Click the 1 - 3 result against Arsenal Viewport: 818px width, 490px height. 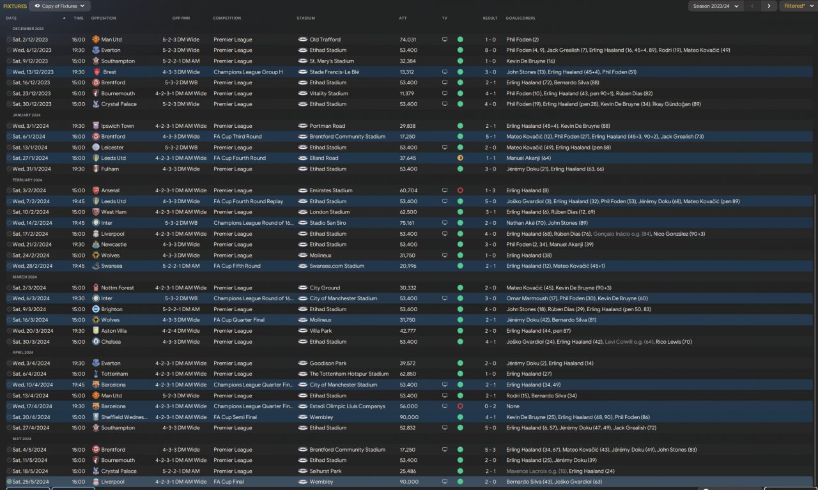coord(490,190)
